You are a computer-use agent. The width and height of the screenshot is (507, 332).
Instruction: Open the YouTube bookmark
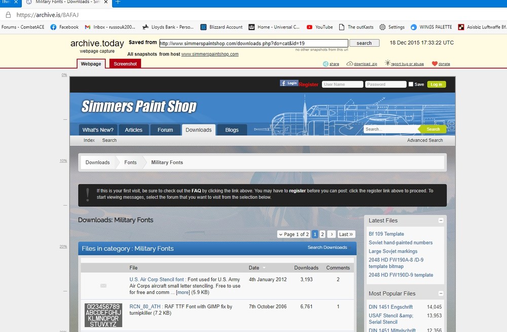click(320, 27)
